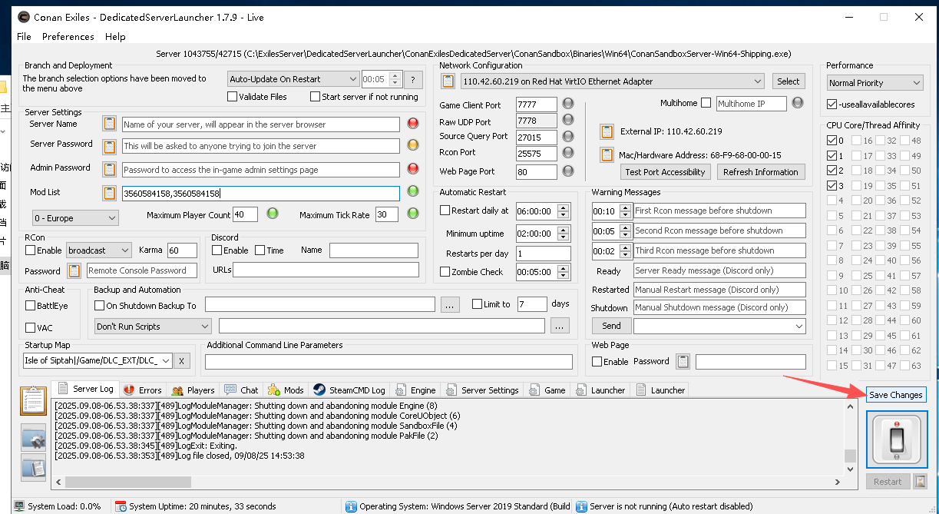Tick Start server if not running
Screen dimensions: 939x514
[x=315, y=97]
